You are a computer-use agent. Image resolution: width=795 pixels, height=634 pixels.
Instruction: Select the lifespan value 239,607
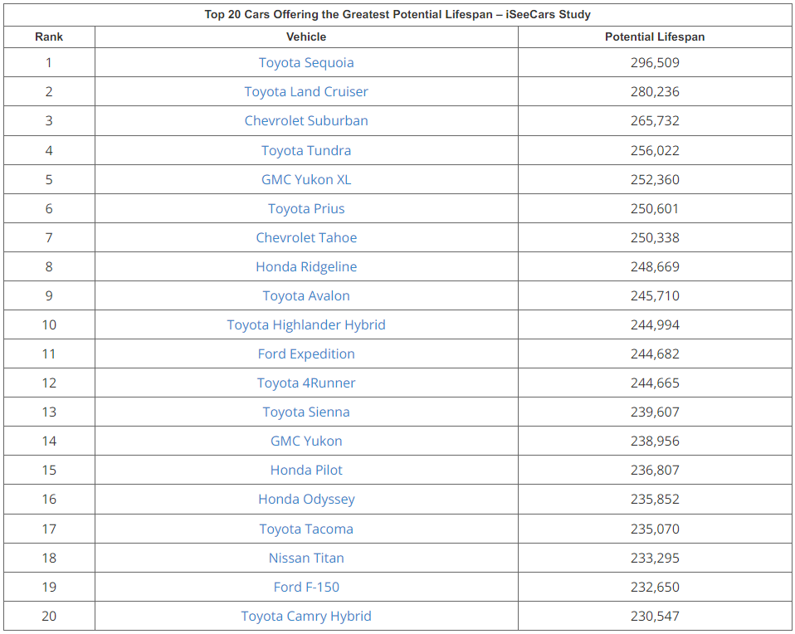[655, 412]
